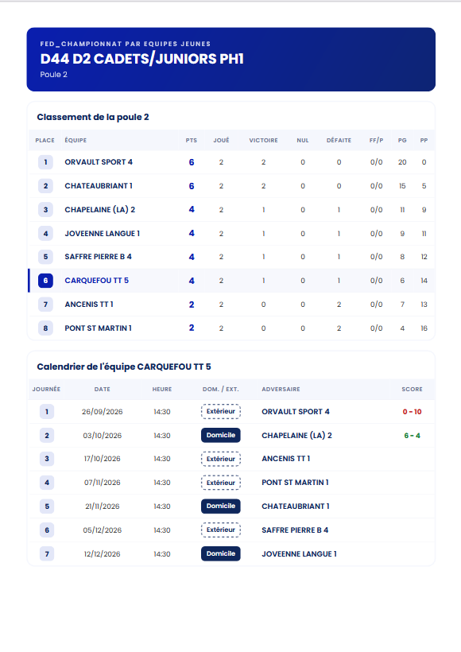This screenshot has height=652, width=461.
Task: Open team SAFFRE PIERRE B 4 in standings
Action: tap(98, 257)
